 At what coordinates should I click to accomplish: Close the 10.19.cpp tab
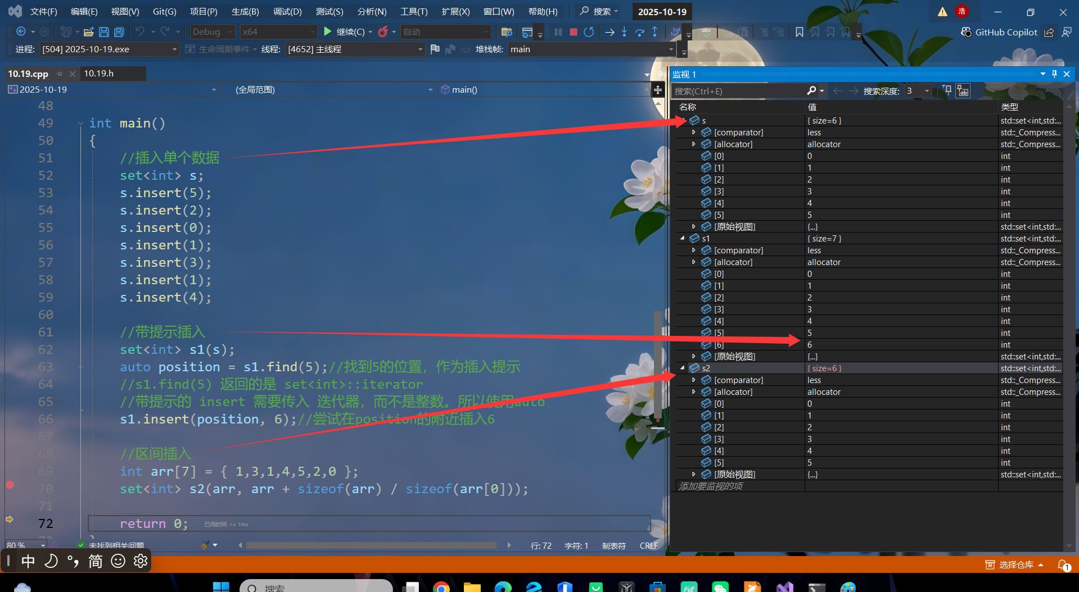pyautogui.click(x=73, y=74)
